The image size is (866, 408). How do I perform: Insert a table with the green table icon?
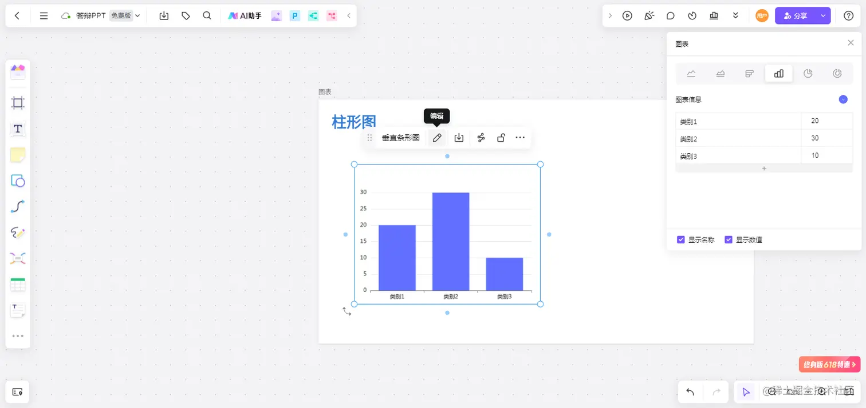pyautogui.click(x=18, y=285)
